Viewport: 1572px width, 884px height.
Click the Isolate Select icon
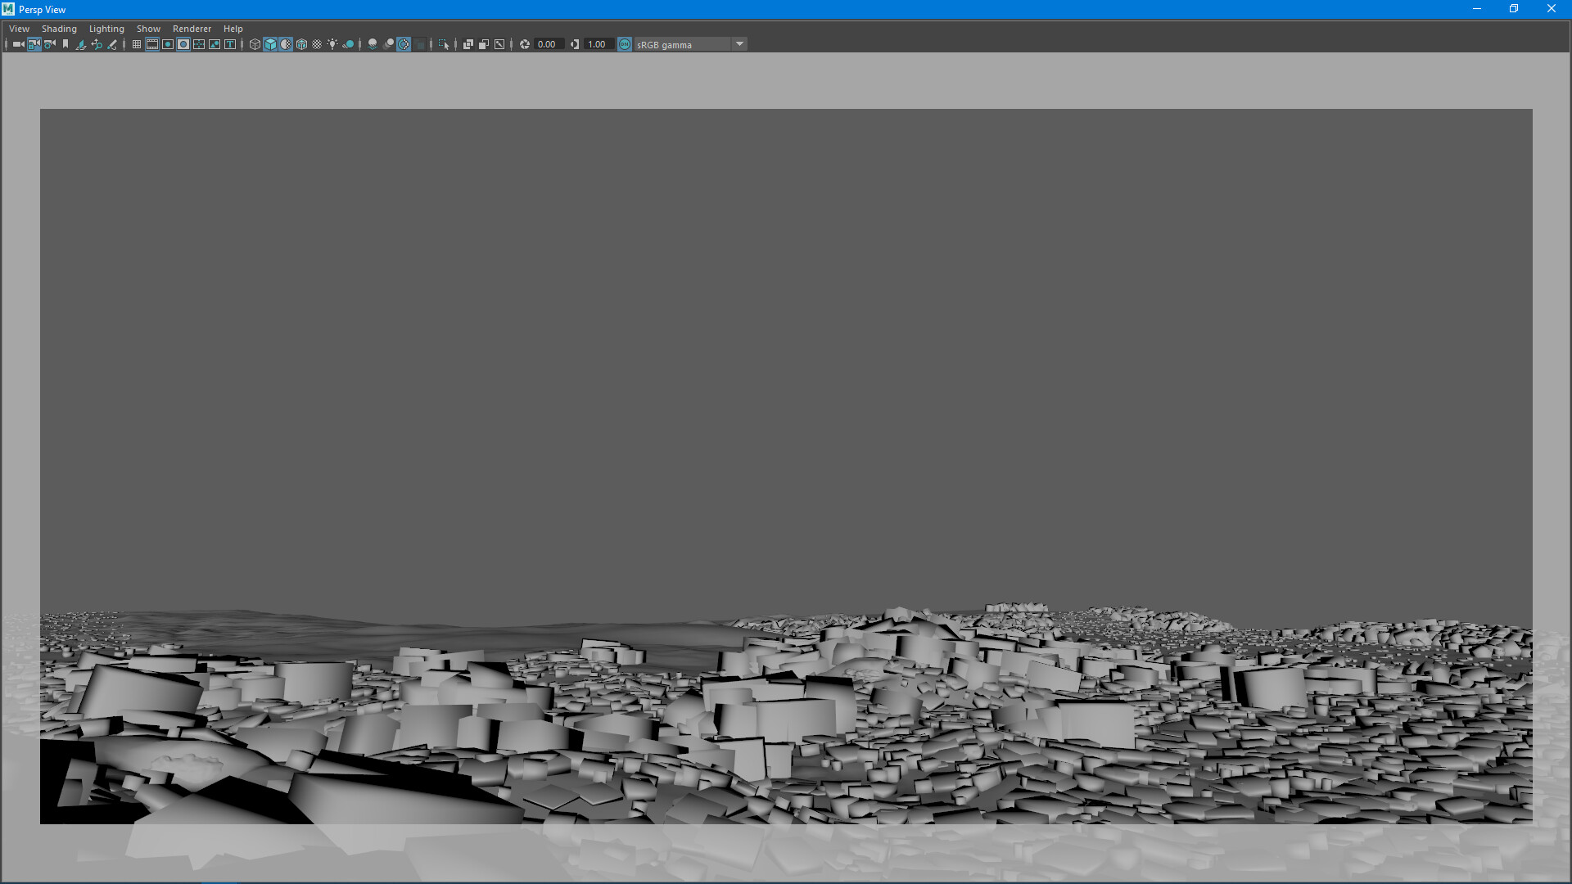444,44
